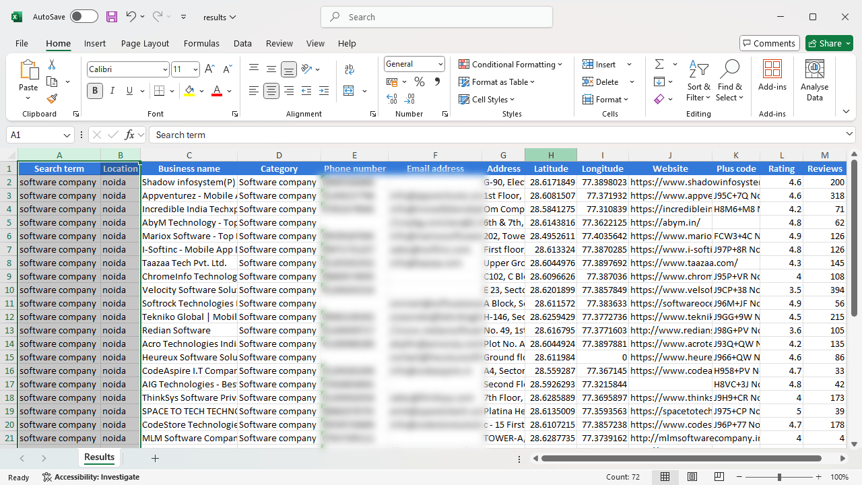
Task: Open the Name Box dropdown arrow
Action: 67,135
